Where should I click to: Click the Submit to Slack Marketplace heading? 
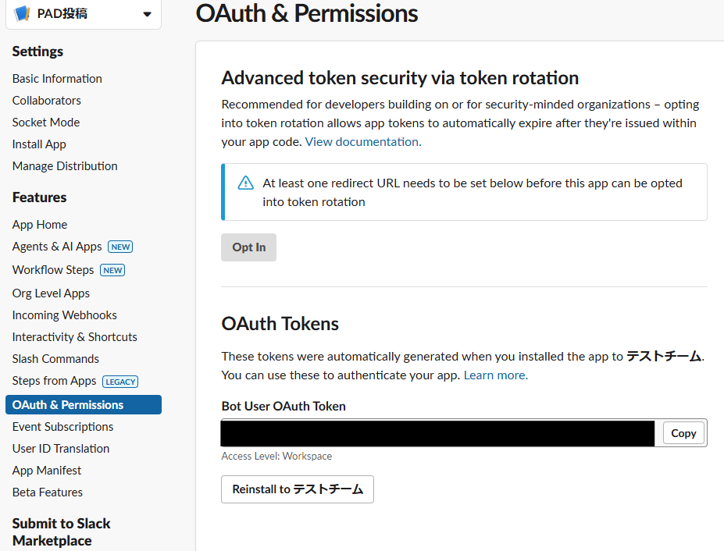click(62, 532)
